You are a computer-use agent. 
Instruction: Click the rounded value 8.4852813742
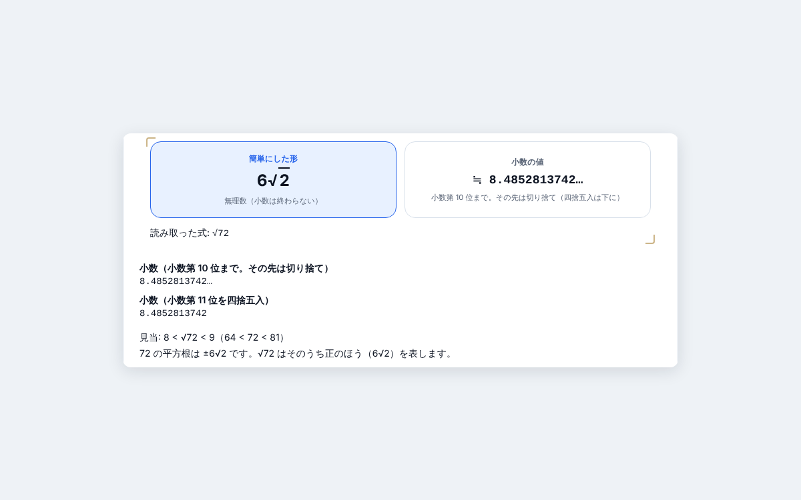(173, 313)
